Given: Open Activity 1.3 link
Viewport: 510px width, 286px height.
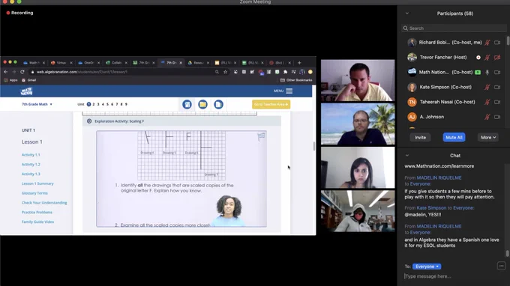Looking at the screenshot, I should click(x=31, y=174).
